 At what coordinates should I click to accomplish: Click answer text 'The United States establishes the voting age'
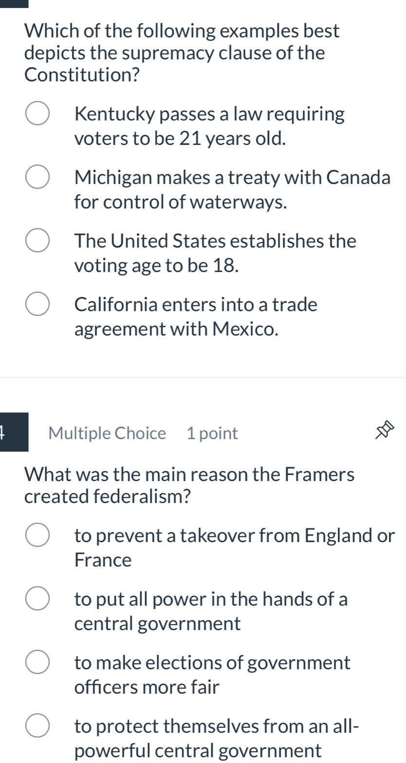pyautogui.click(x=215, y=253)
